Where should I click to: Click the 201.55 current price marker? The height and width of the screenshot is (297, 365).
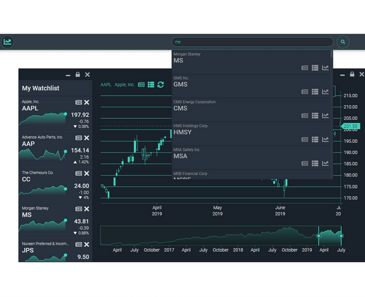[351, 126]
